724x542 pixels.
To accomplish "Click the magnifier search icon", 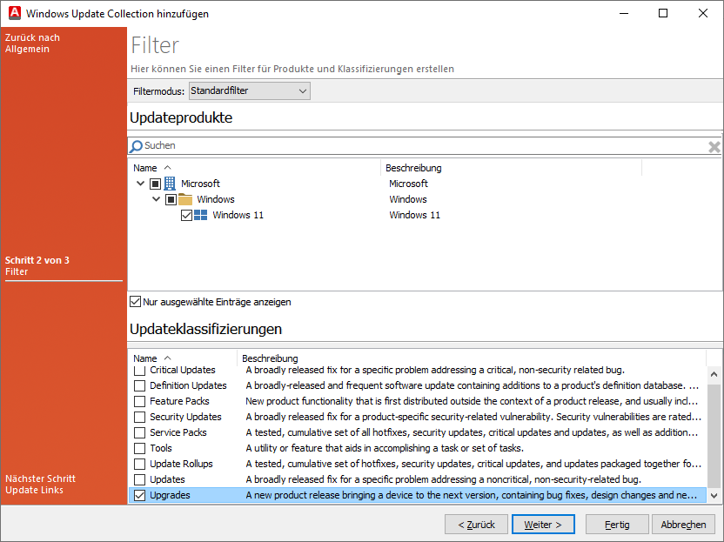I will [136, 146].
